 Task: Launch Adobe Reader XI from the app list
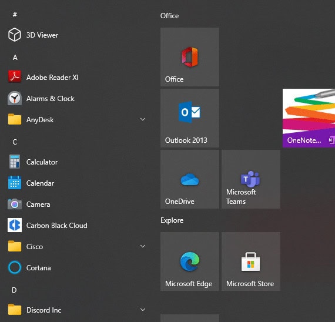coord(76,78)
